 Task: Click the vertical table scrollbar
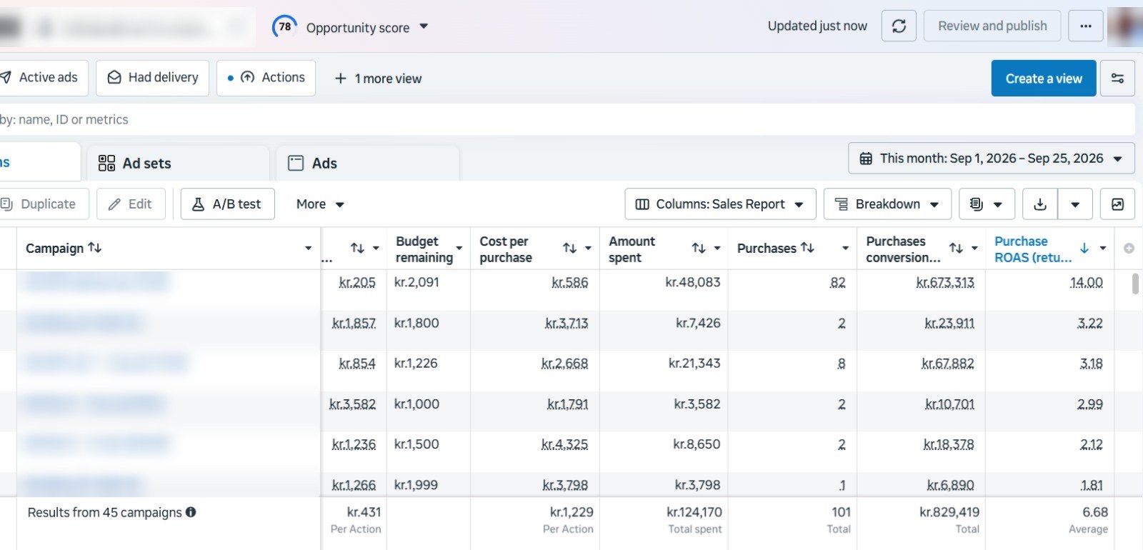coord(1136,284)
